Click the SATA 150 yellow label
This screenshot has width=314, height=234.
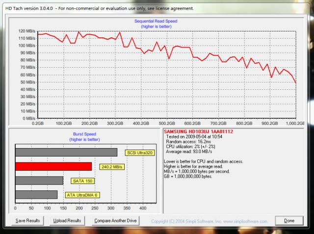(x=82, y=181)
